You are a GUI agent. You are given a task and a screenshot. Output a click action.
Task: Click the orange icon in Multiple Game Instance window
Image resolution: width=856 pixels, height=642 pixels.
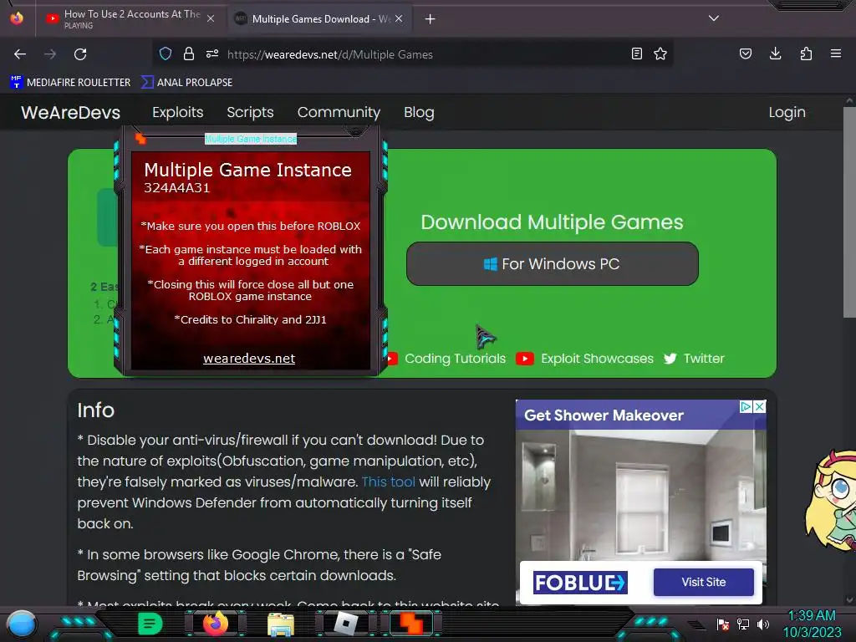point(140,139)
